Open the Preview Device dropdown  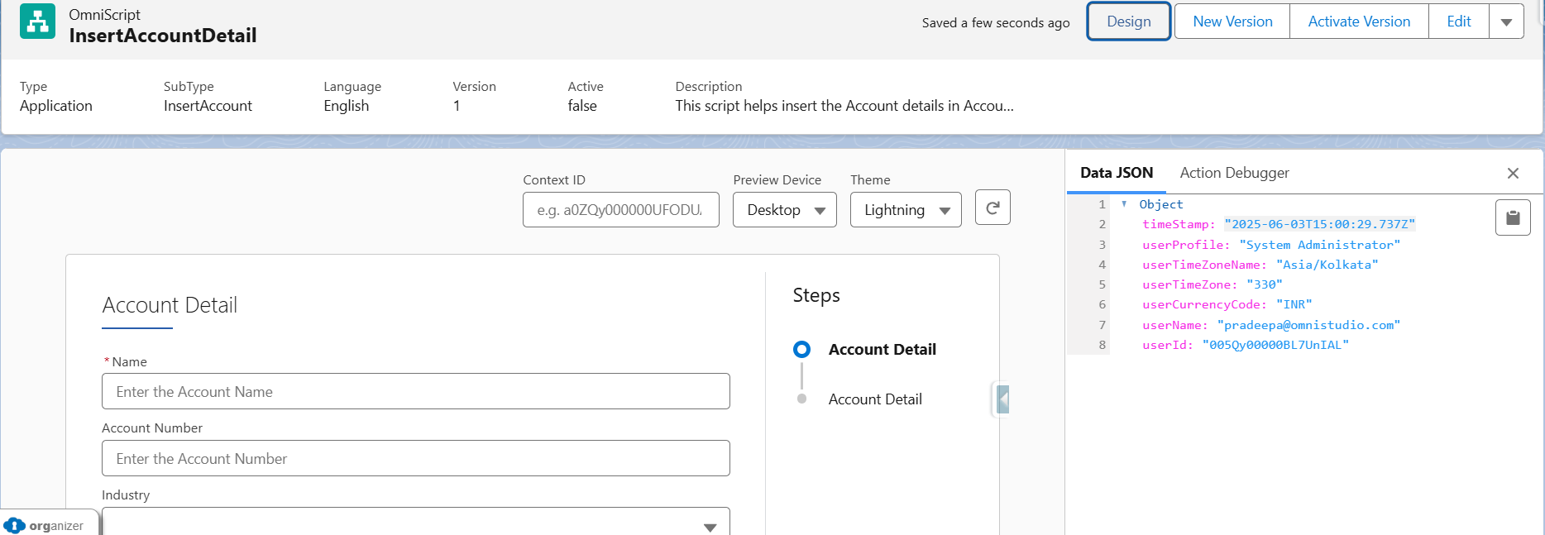(x=784, y=210)
